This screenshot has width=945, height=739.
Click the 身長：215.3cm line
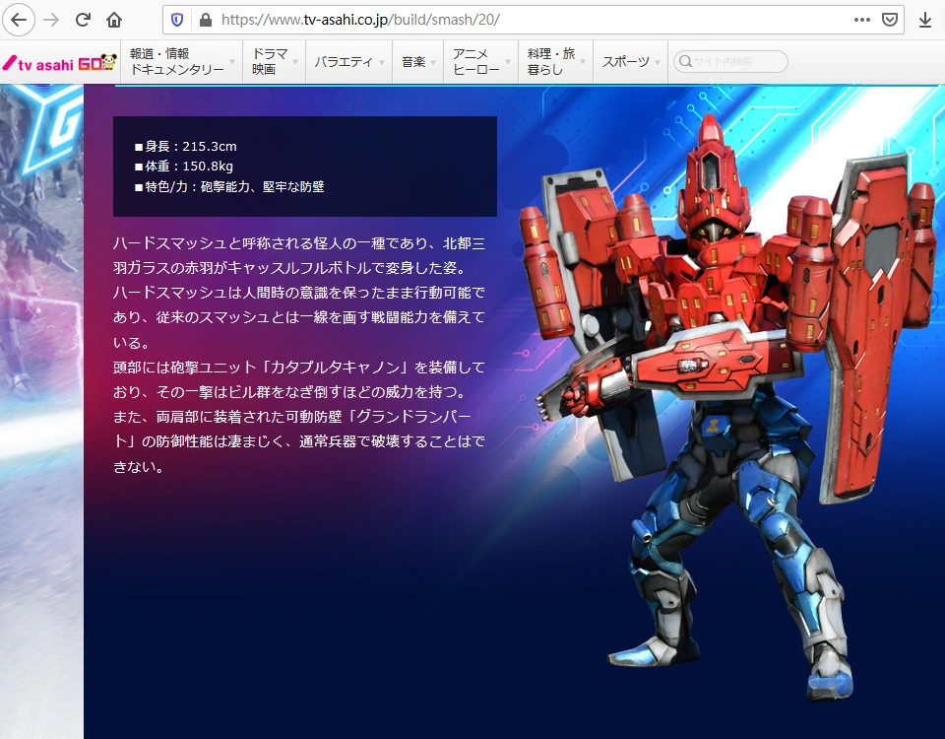click(186, 146)
